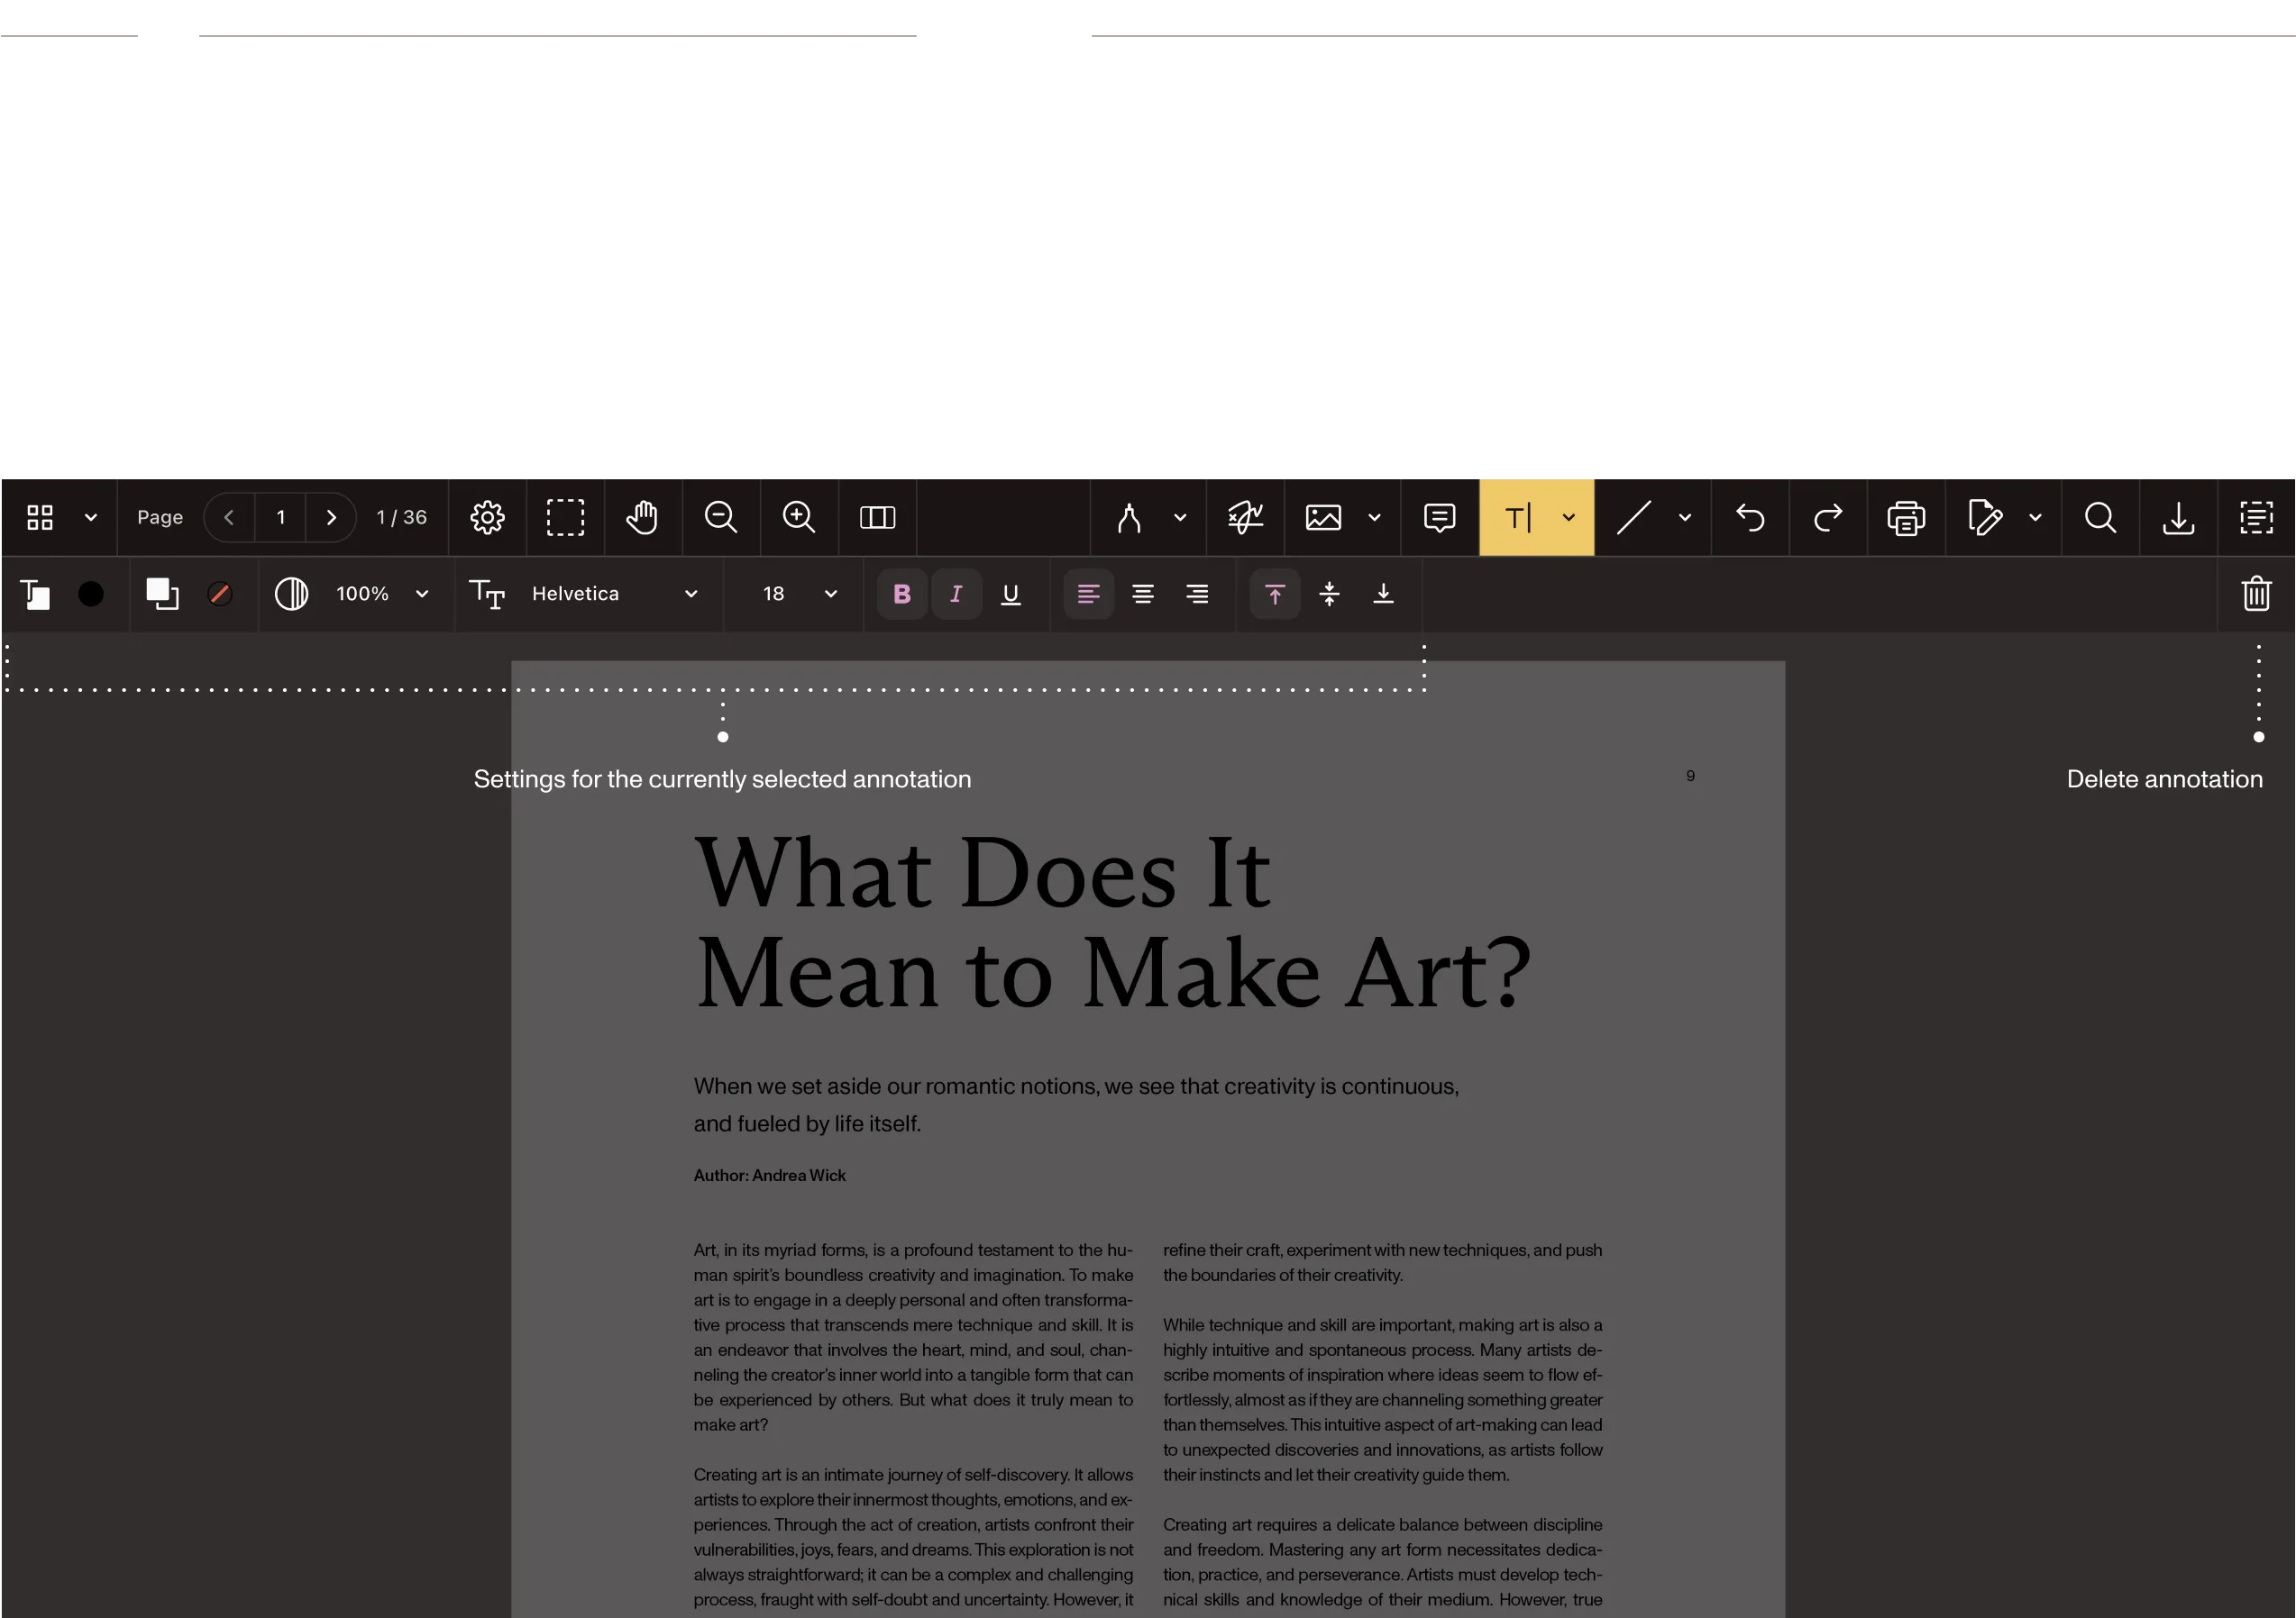
Task: Select the text annotation tool
Action: point(1518,518)
